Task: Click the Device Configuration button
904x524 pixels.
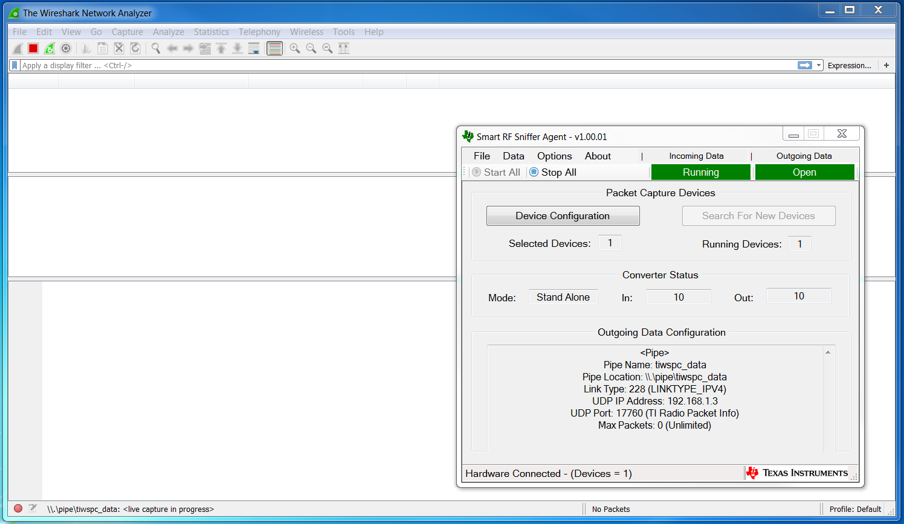Action: point(563,216)
